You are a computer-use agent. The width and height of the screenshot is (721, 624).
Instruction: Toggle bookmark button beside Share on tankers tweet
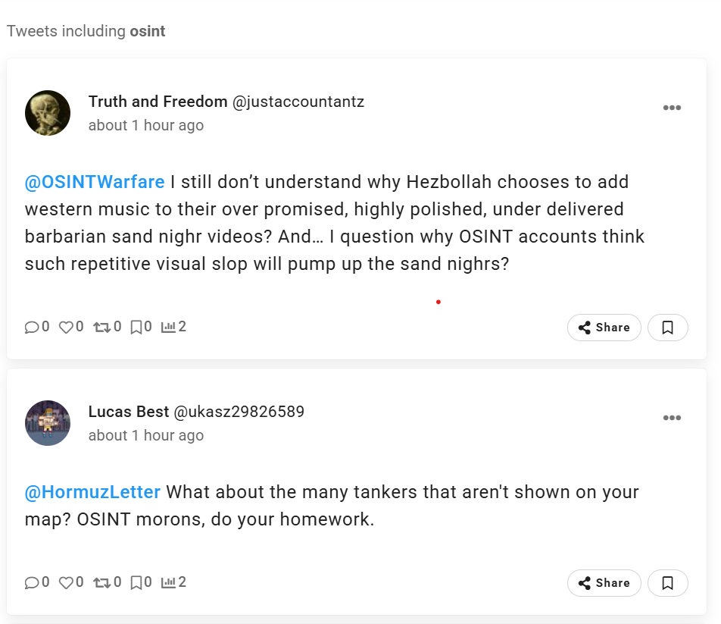(667, 583)
